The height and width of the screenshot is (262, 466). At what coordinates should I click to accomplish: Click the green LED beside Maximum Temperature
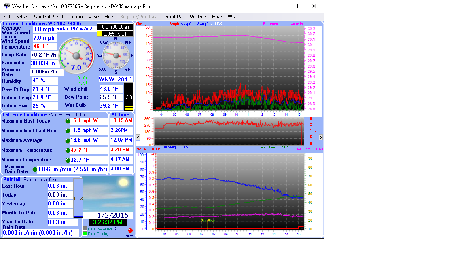click(x=68, y=150)
